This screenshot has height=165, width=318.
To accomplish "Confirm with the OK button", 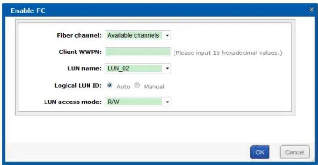I will 260,152.
